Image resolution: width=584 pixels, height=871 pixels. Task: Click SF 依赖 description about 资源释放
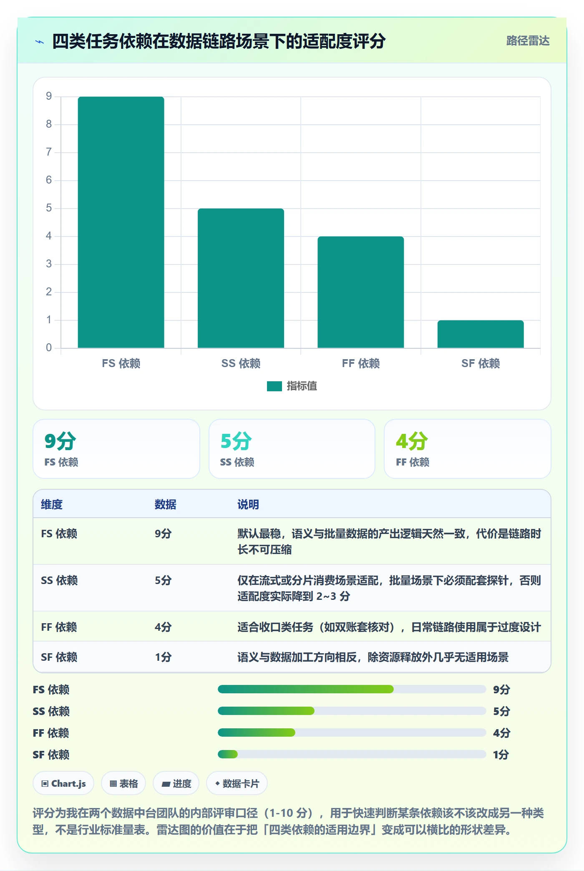click(373, 657)
